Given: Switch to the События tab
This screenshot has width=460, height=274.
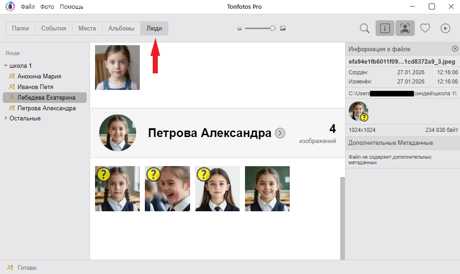Looking at the screenshot, I should [x=54, y=29].
